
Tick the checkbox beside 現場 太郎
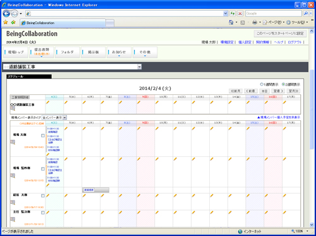tap(43, 135)
